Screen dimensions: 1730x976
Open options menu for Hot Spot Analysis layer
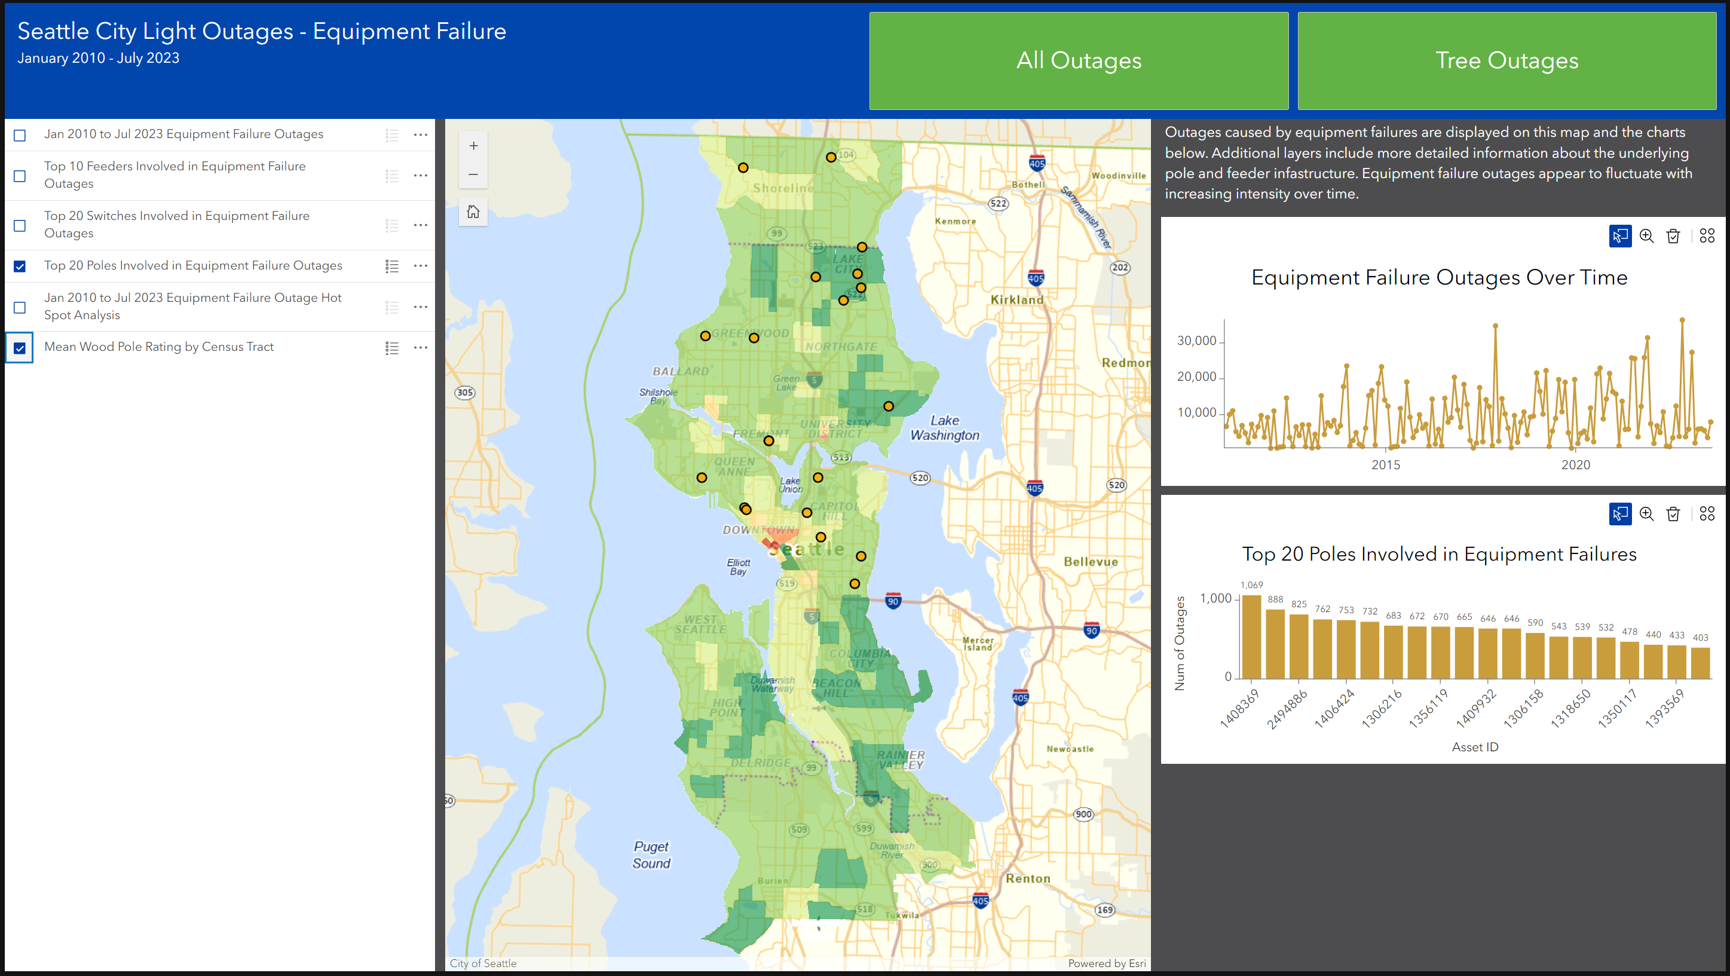(421, 307)
